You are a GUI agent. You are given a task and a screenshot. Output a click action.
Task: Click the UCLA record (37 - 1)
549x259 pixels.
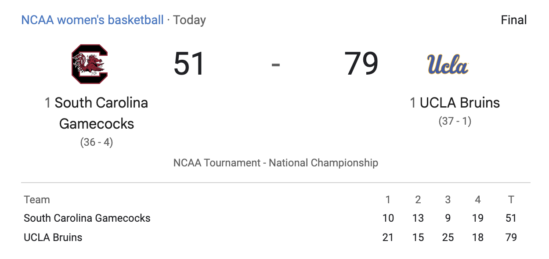tap(455, 121)
